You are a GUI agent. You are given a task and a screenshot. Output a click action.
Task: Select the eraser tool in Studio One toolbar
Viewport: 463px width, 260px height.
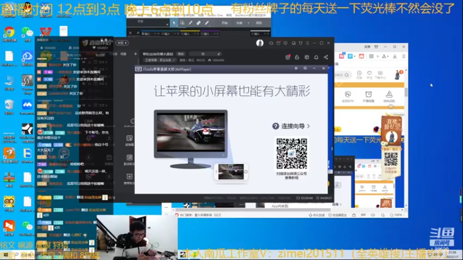pyautogui.click(x=199, y=23)
